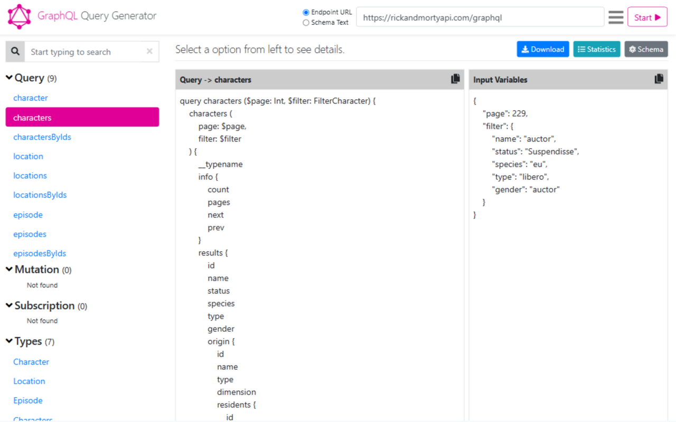Image resolution: width=676 pixels, height=422 pixels.
Task: Open the Character type link
Action: point(31,361)
